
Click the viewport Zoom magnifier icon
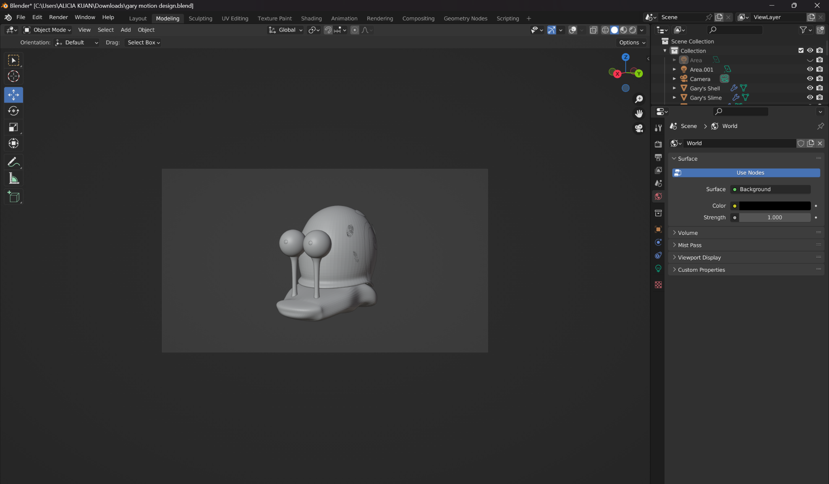639,99
